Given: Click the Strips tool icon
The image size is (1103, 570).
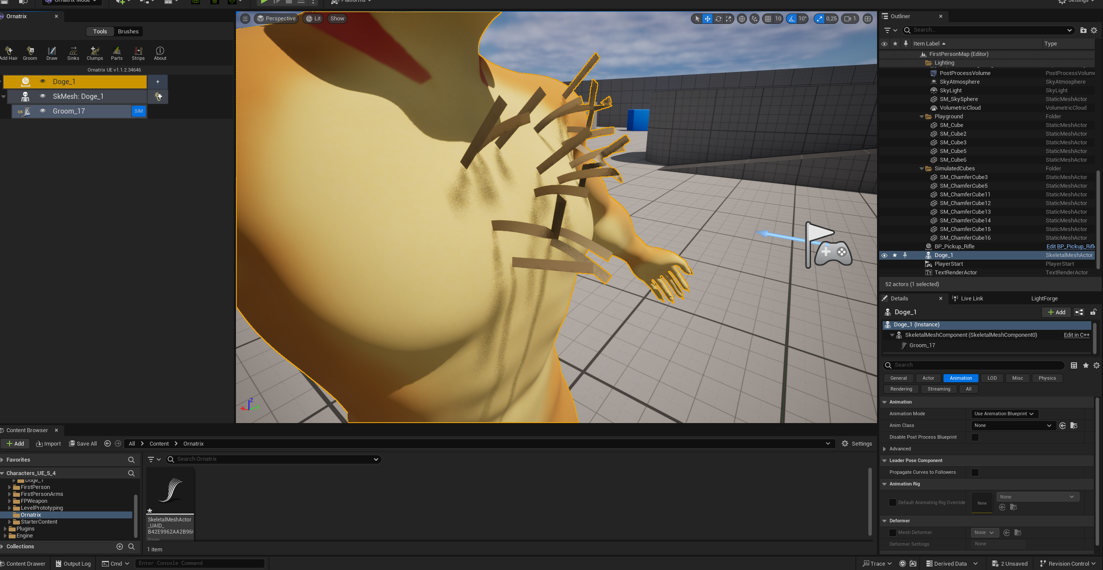Looking at the screenshot, I should coord(138,53).
